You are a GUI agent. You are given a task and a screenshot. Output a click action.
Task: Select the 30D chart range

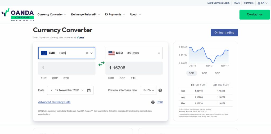pyautogui.click(x=192, y=73)
